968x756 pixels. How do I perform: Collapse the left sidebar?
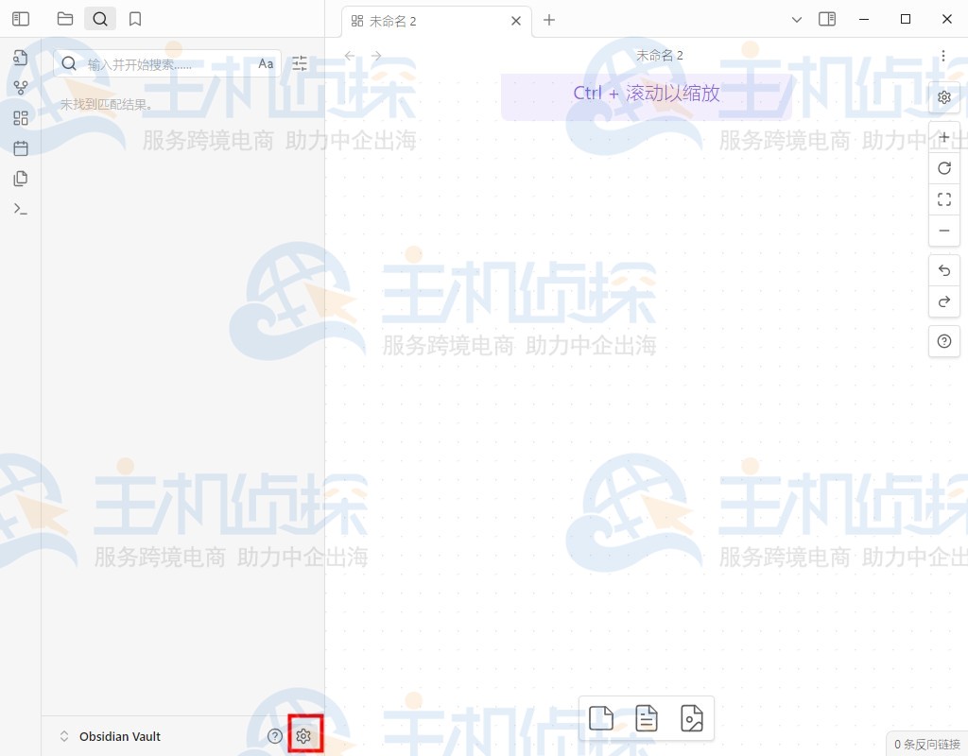21,18
